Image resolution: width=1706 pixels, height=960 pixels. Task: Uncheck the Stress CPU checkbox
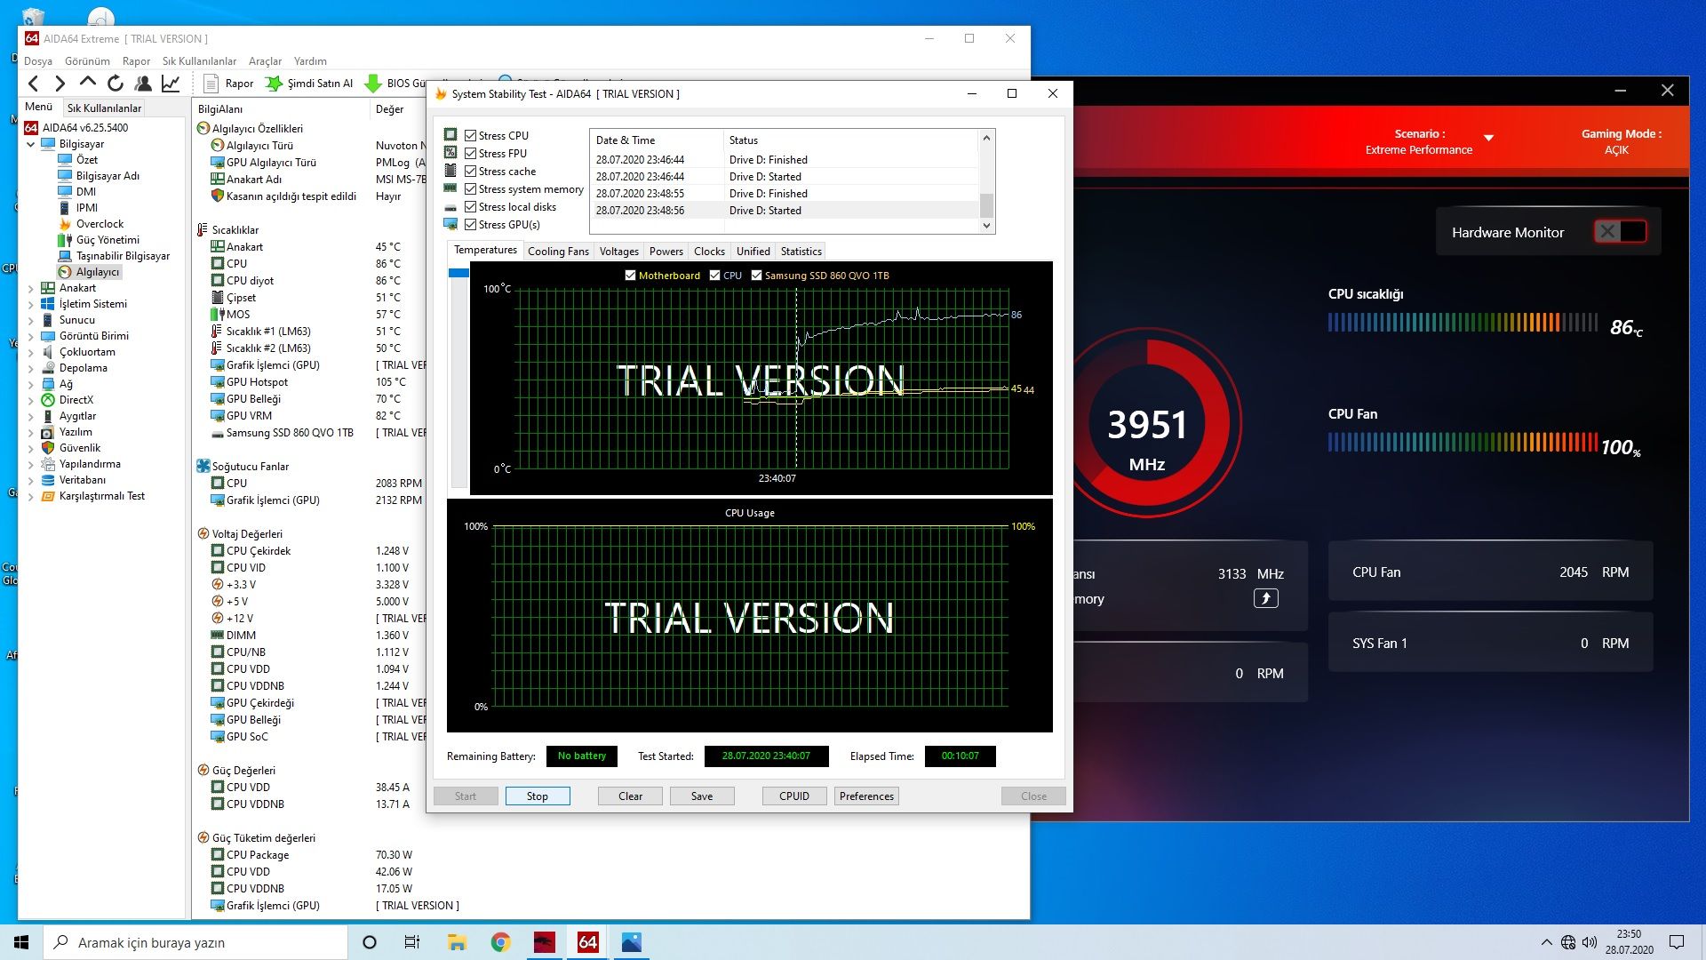471,136
